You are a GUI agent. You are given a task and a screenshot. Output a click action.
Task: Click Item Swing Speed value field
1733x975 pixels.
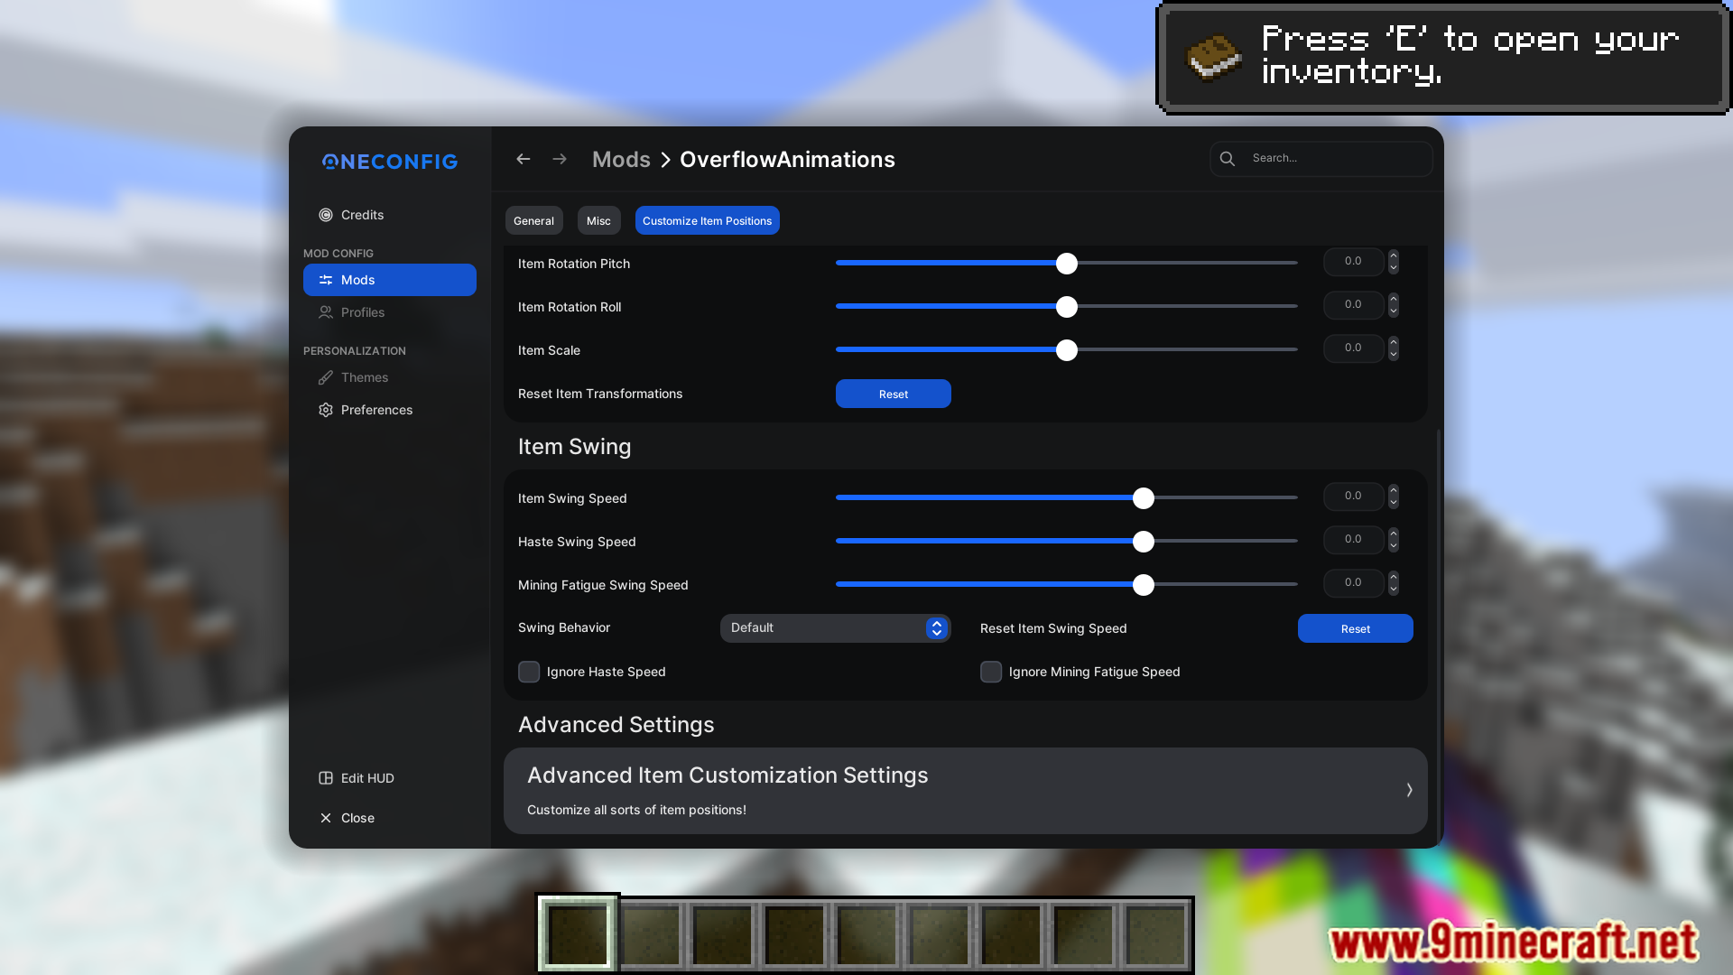[1354, 497]
